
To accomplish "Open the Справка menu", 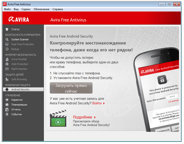I will pyautogui.click(x=58, y=9).
